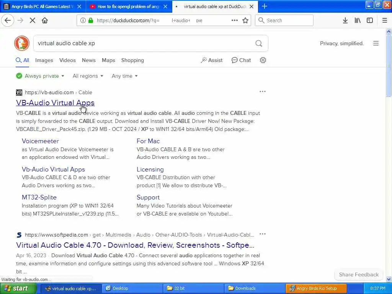Switch to Downloads folder taskbar button
Screen dimensions: 392x294
coord(255,289)
